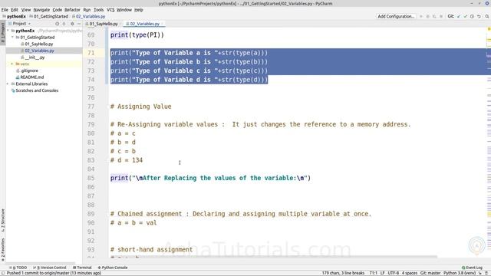Click the Run with Coverage icon
491x276 pixels.
click(x=434, y=16)
